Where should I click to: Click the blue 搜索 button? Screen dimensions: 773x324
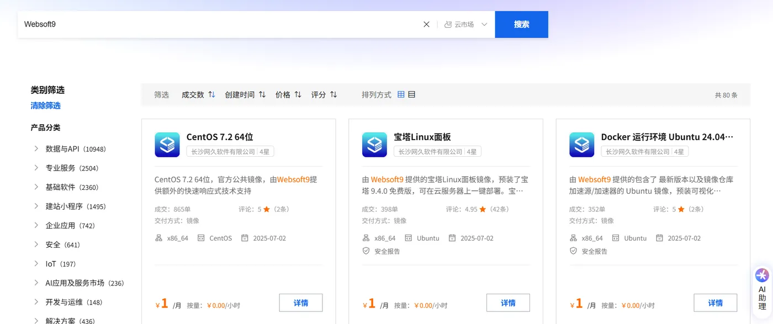pos(521,24)
